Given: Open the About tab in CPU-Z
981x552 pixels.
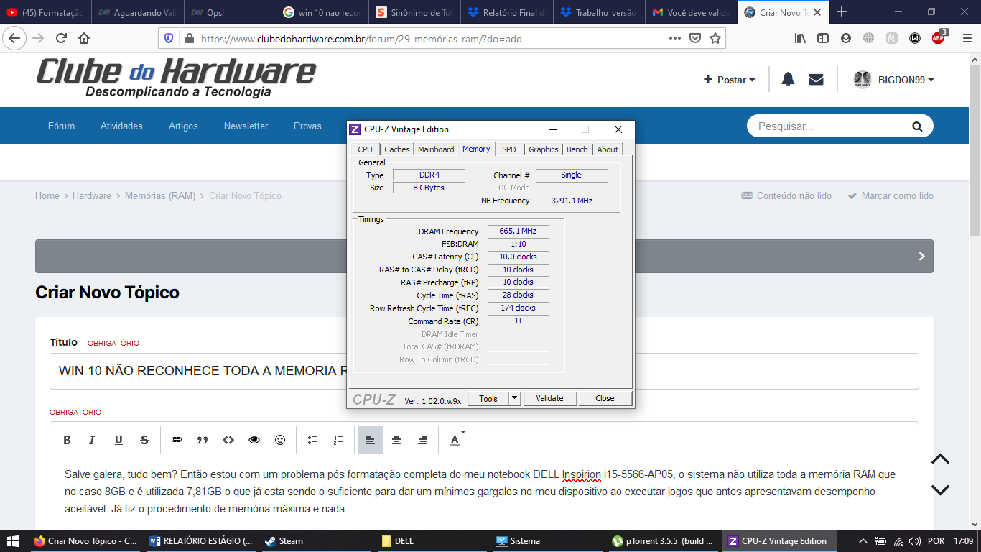Looking at the screenshot, I should tap(608, 149).
